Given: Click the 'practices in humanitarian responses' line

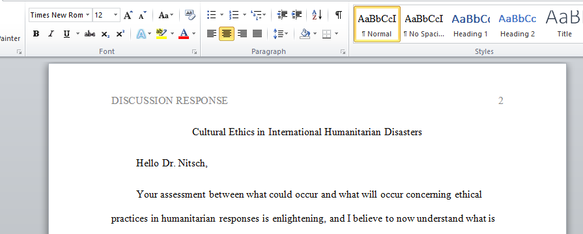Looking at the screenshot, I should [303, 219].
